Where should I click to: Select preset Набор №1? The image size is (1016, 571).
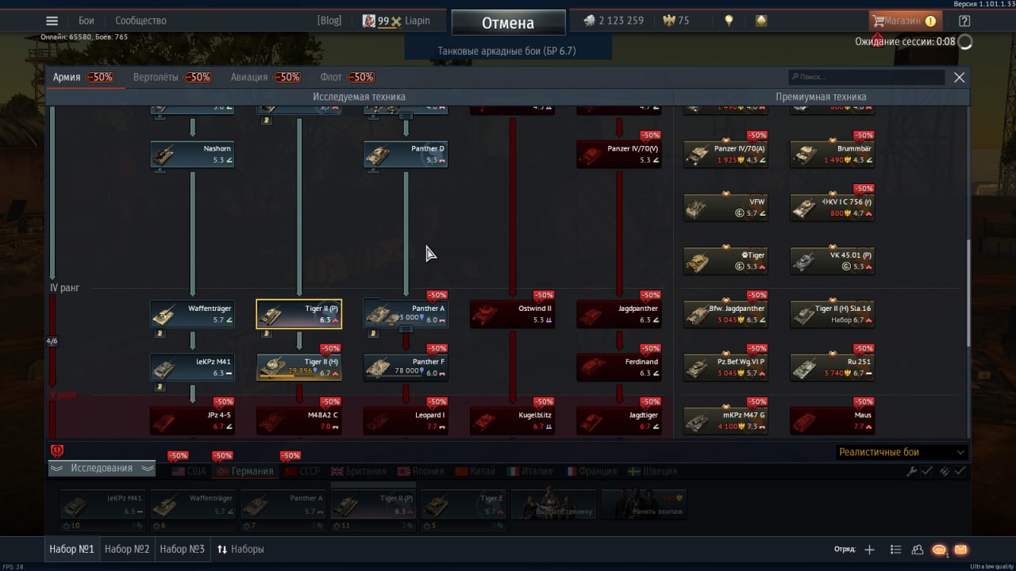point(71,549)
